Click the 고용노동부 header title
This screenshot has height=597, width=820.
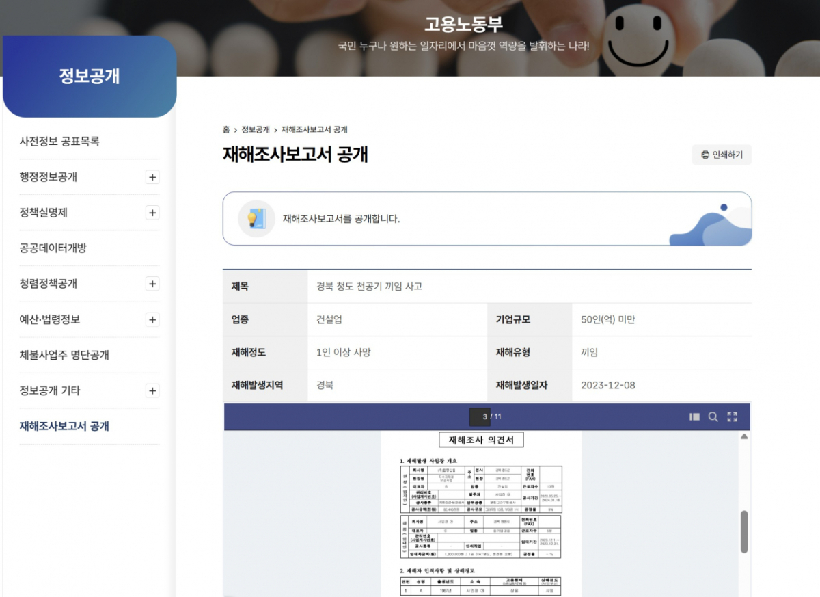click(x=463, y=25)
